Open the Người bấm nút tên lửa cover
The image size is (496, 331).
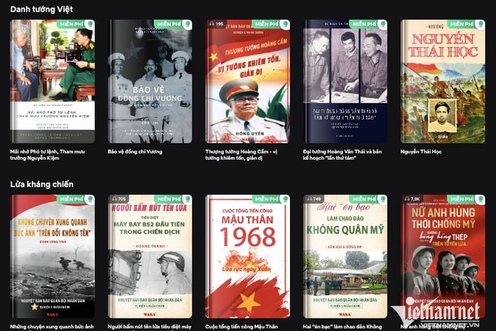(x=150, y=257)
